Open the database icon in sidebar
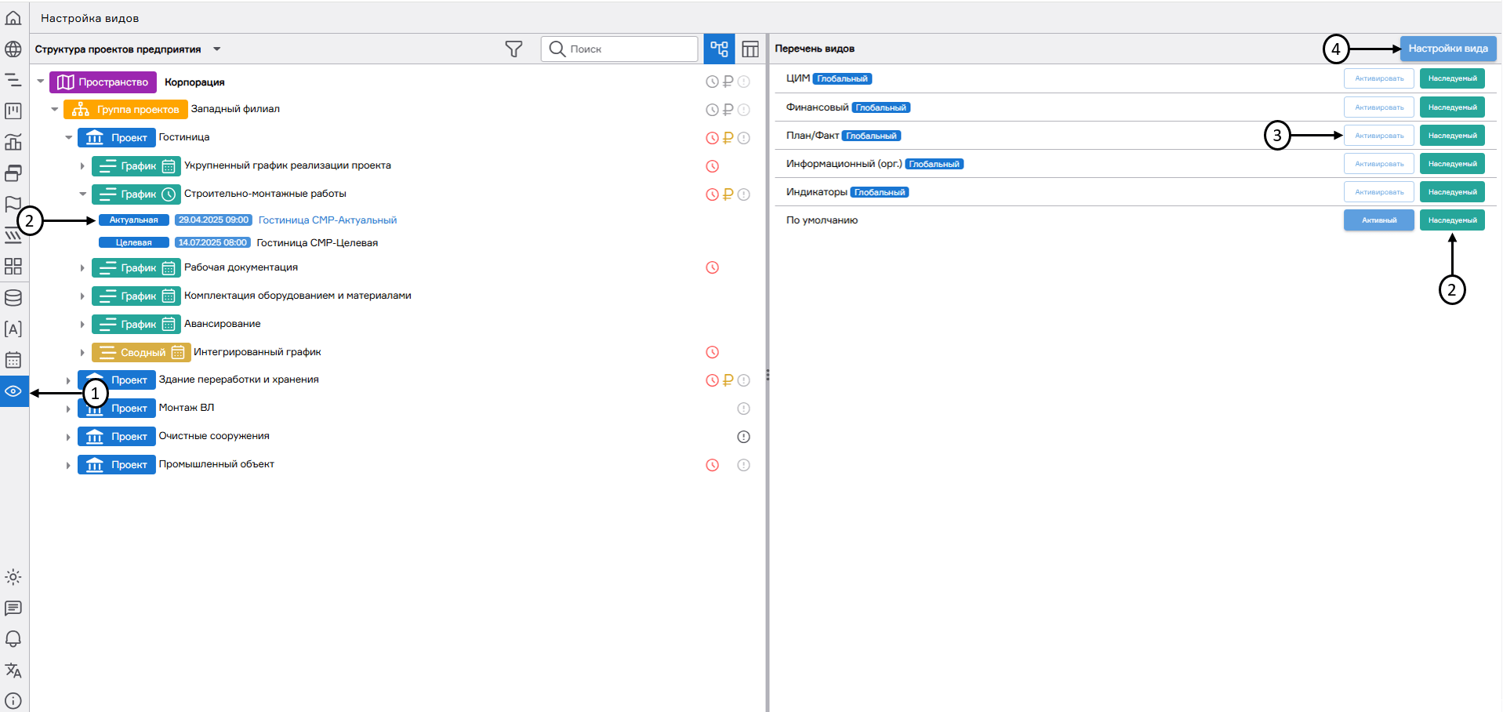The image size is (1503, 712). [x=13, y=298]
